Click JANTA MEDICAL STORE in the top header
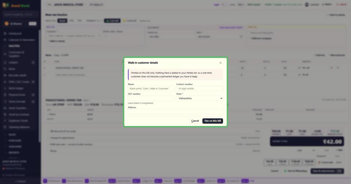351x184 pixels. (x=68, y=5)
